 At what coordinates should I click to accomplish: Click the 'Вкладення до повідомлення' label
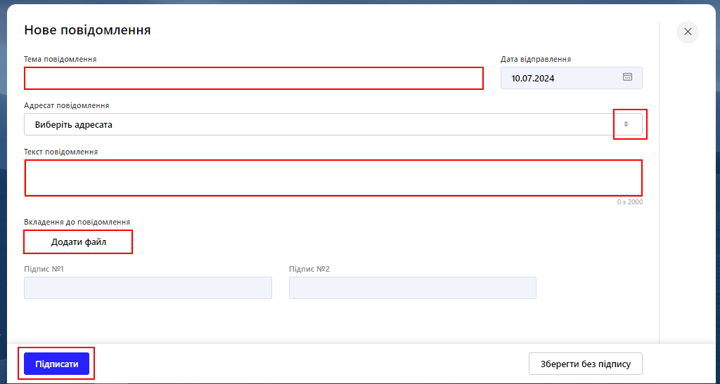pos(77,223)
